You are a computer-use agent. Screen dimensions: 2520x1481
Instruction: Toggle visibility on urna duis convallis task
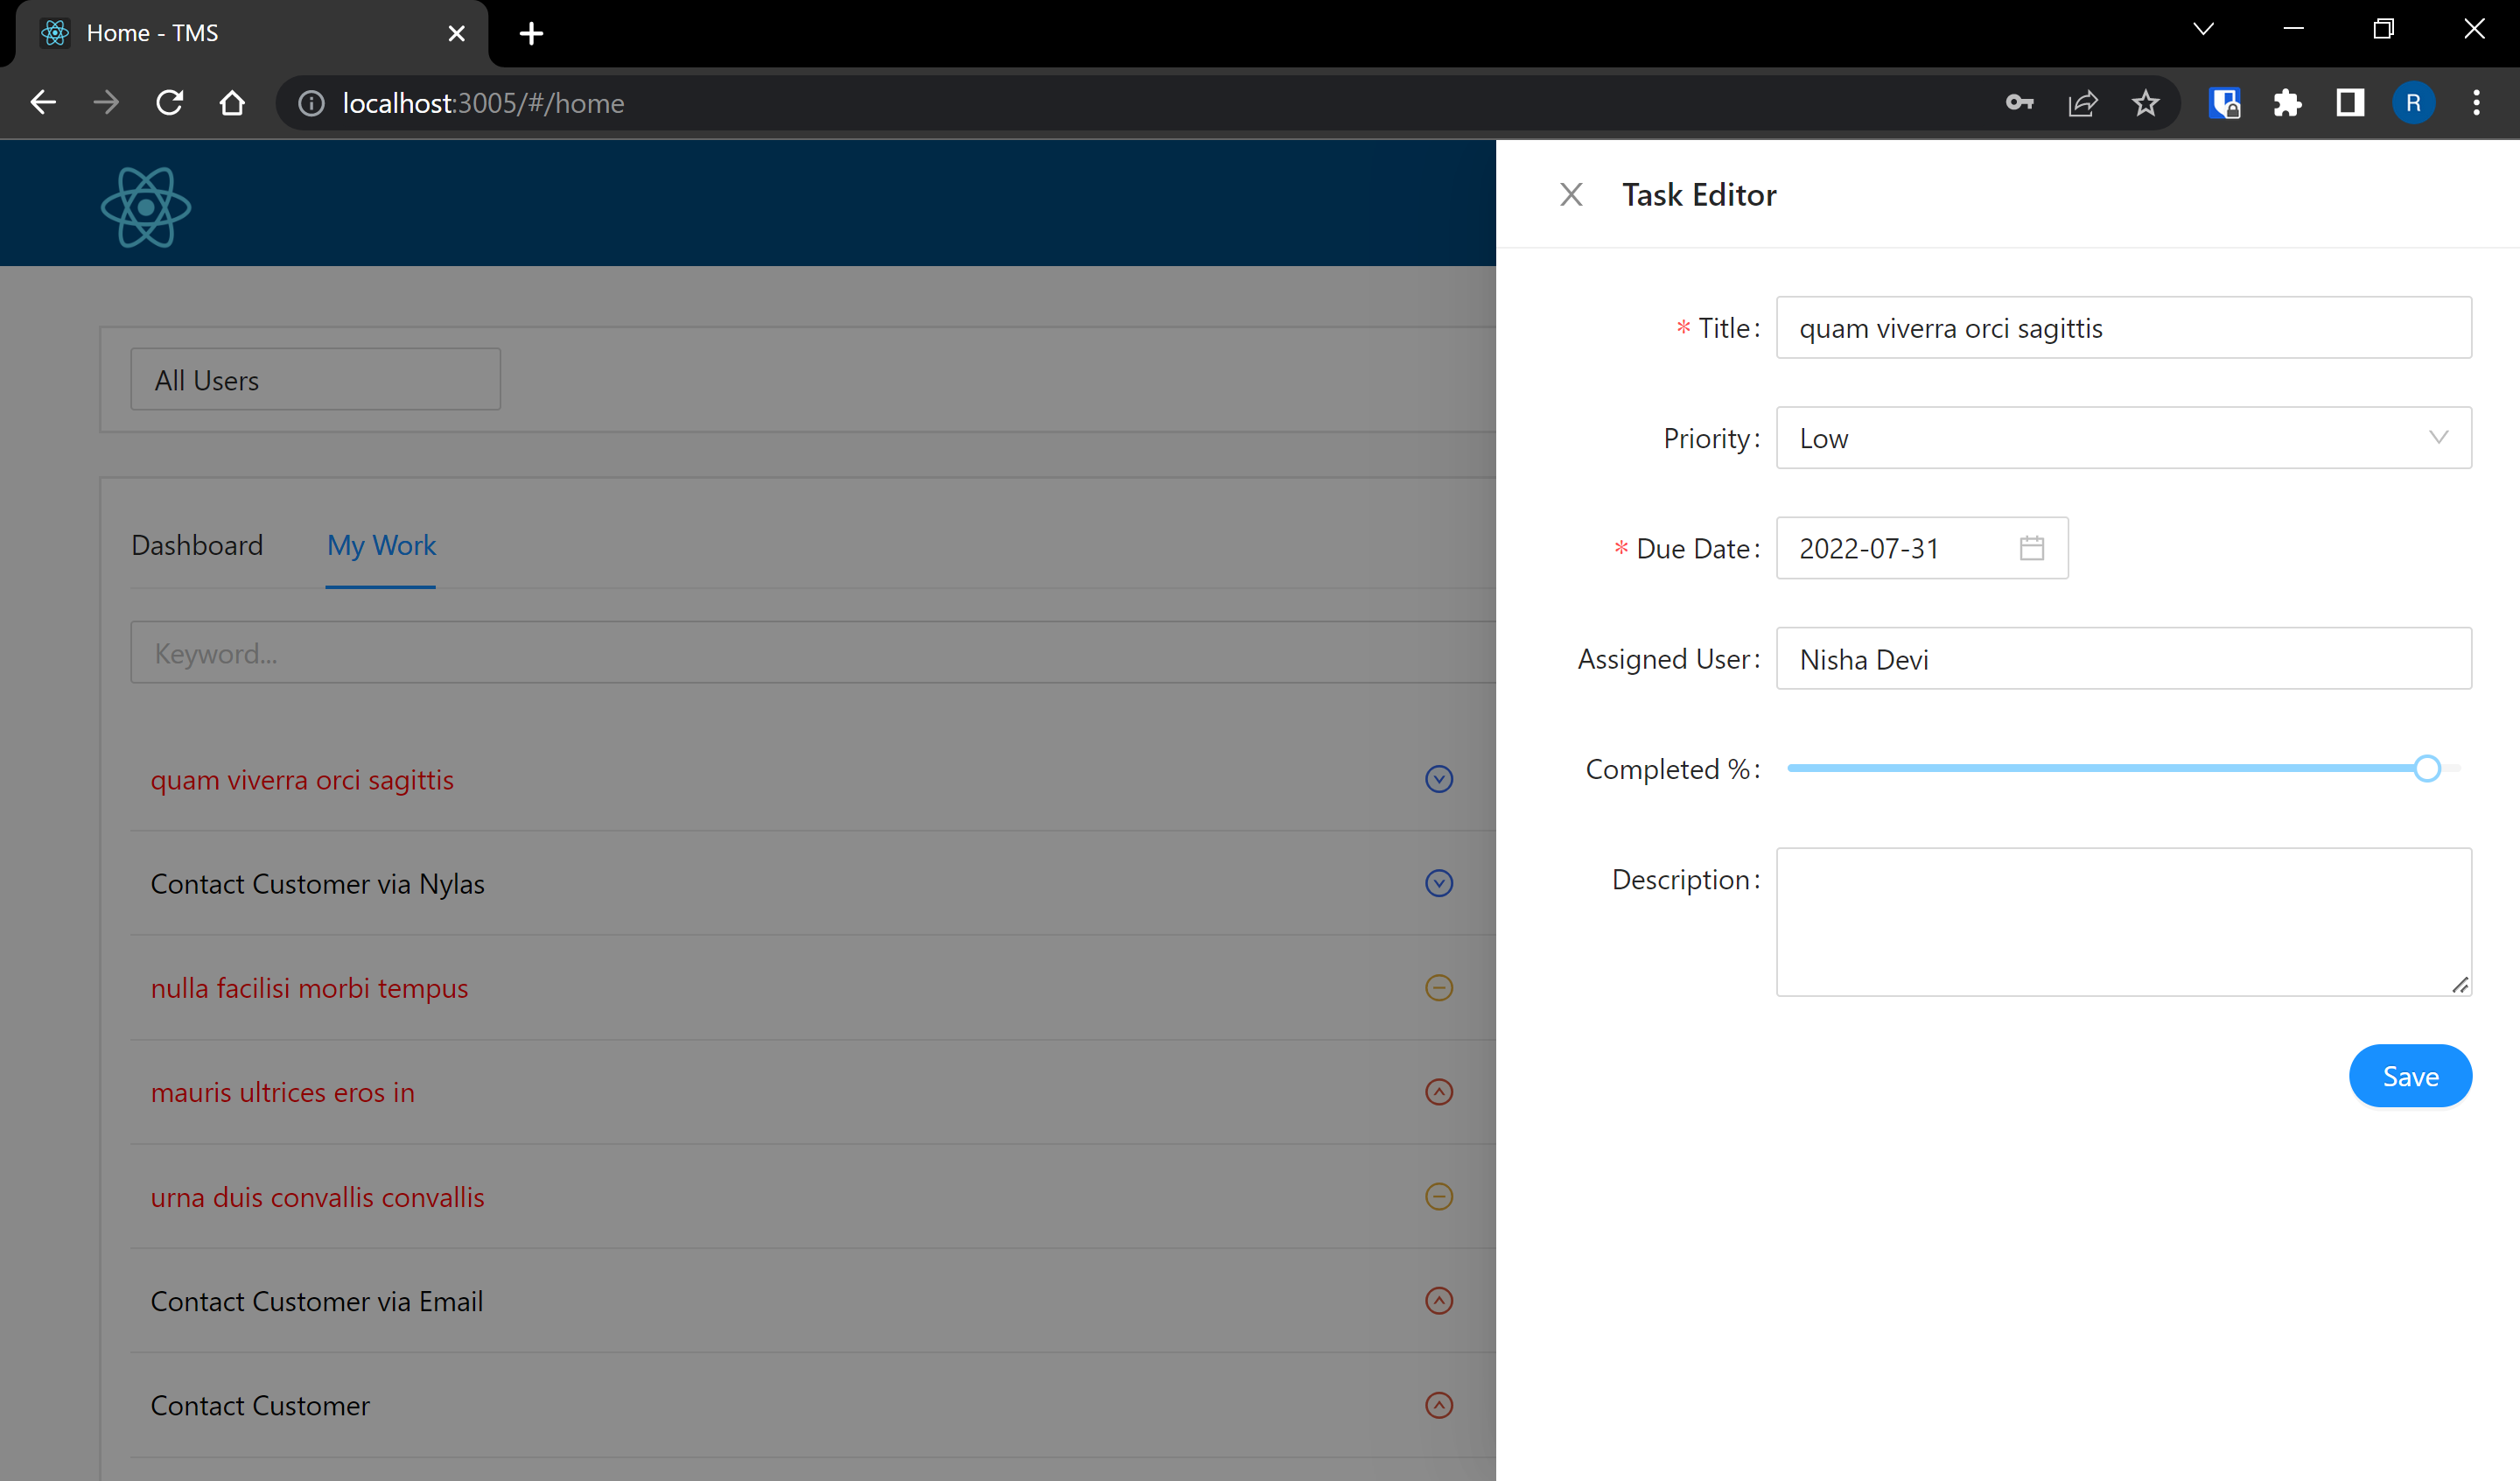(x=1439, y=1196)
